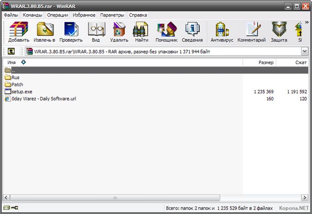Open the Избранное menu
312x214 pixels.
click(x=84, y=15)
